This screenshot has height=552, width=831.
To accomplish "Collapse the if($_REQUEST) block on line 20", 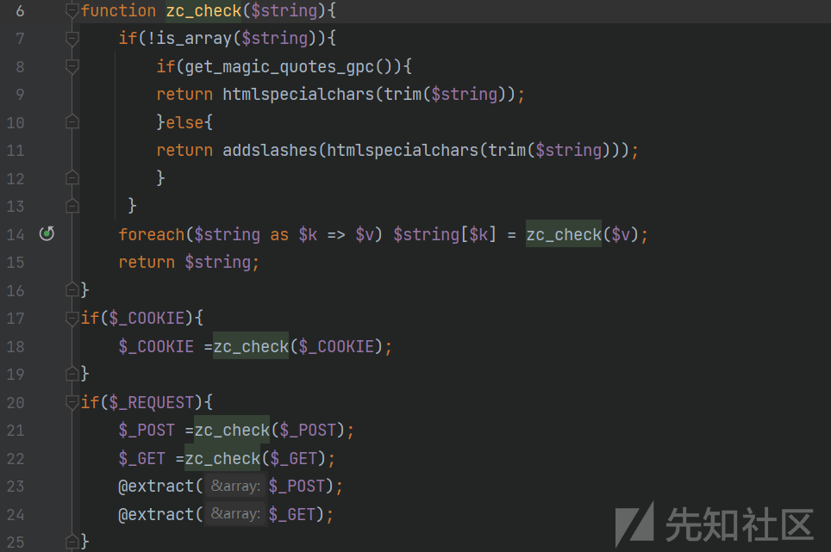I will click(x=72, y=402).
